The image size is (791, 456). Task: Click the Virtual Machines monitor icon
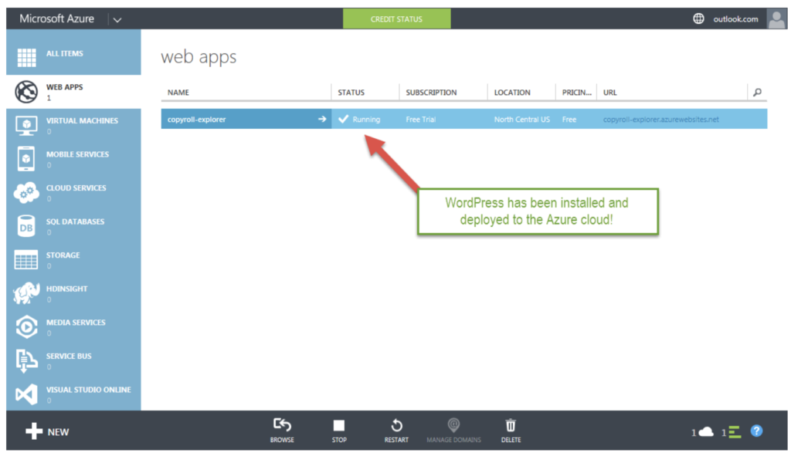[26, 126]
